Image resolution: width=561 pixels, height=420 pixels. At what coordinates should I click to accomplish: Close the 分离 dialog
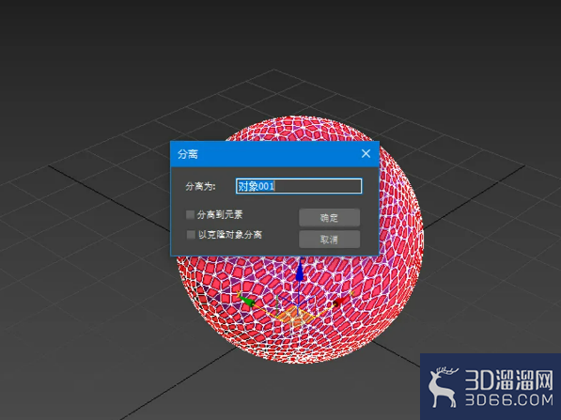pos(366,154)
